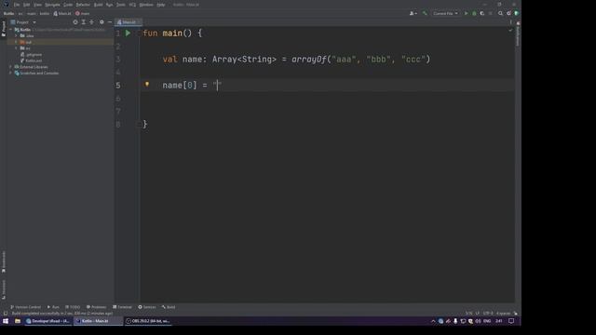
Task: Click the yellow intention lightbulb on line 5
Action: click(147, 85)
